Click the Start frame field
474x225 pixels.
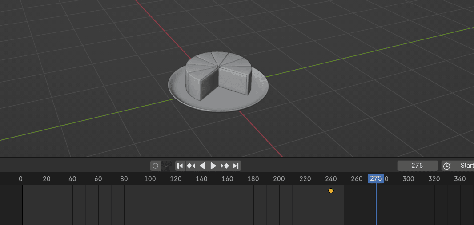pyautogui.click(x=465, y=166)
